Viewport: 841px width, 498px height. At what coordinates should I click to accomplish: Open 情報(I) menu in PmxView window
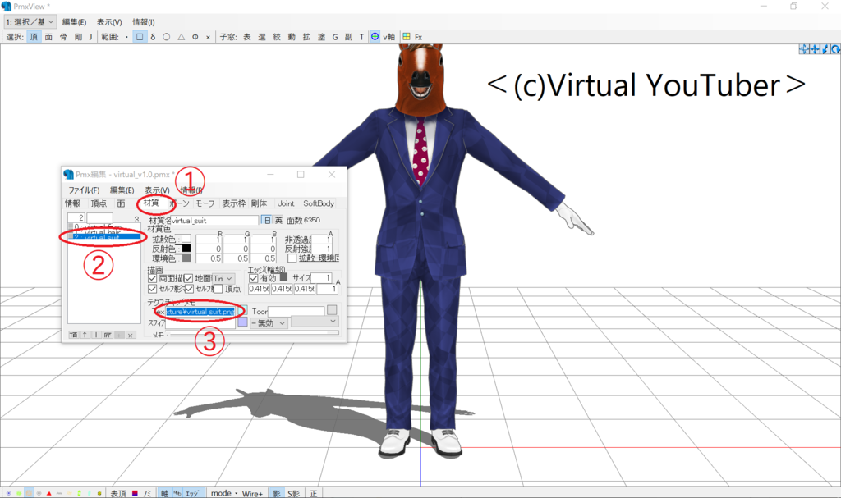(144, 22)
